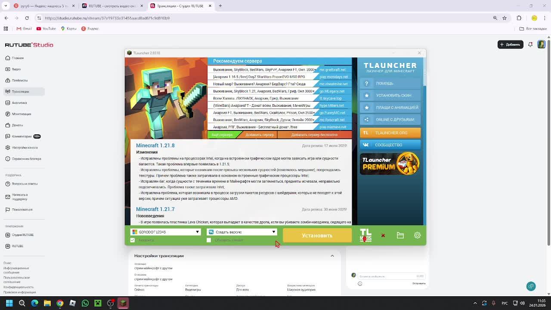Open the RUTUBE help chat bubble
The image size is (551, 310).
pyautogui.click(x=531, y=286)
